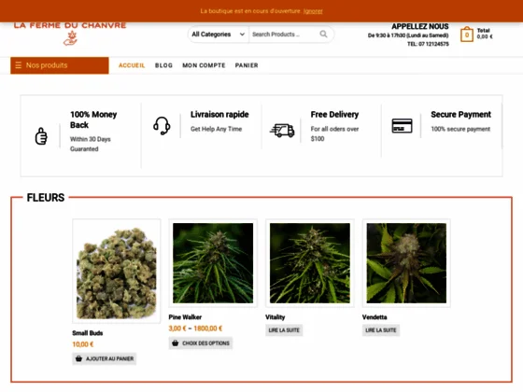523x392 pixels.
Task: Click Lire la suite under Vendetta
Action: tap(381, 330)
